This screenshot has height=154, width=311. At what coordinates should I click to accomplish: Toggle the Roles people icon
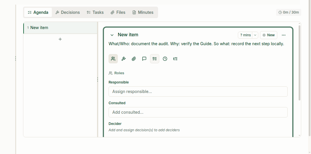[x=113, y=59]
